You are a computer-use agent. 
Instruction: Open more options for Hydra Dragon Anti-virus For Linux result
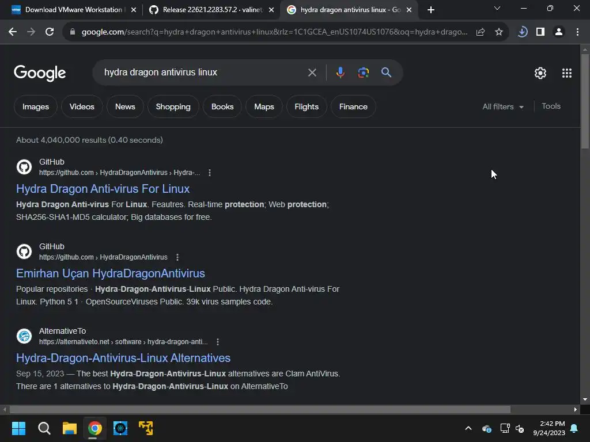pos(210,173)
